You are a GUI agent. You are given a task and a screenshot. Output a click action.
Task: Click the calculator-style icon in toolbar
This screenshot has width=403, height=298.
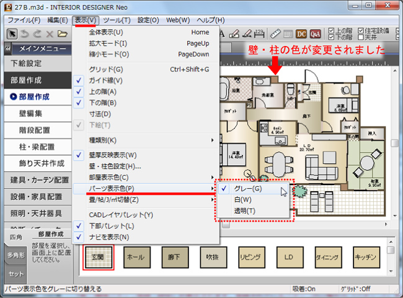pos(288,34)
